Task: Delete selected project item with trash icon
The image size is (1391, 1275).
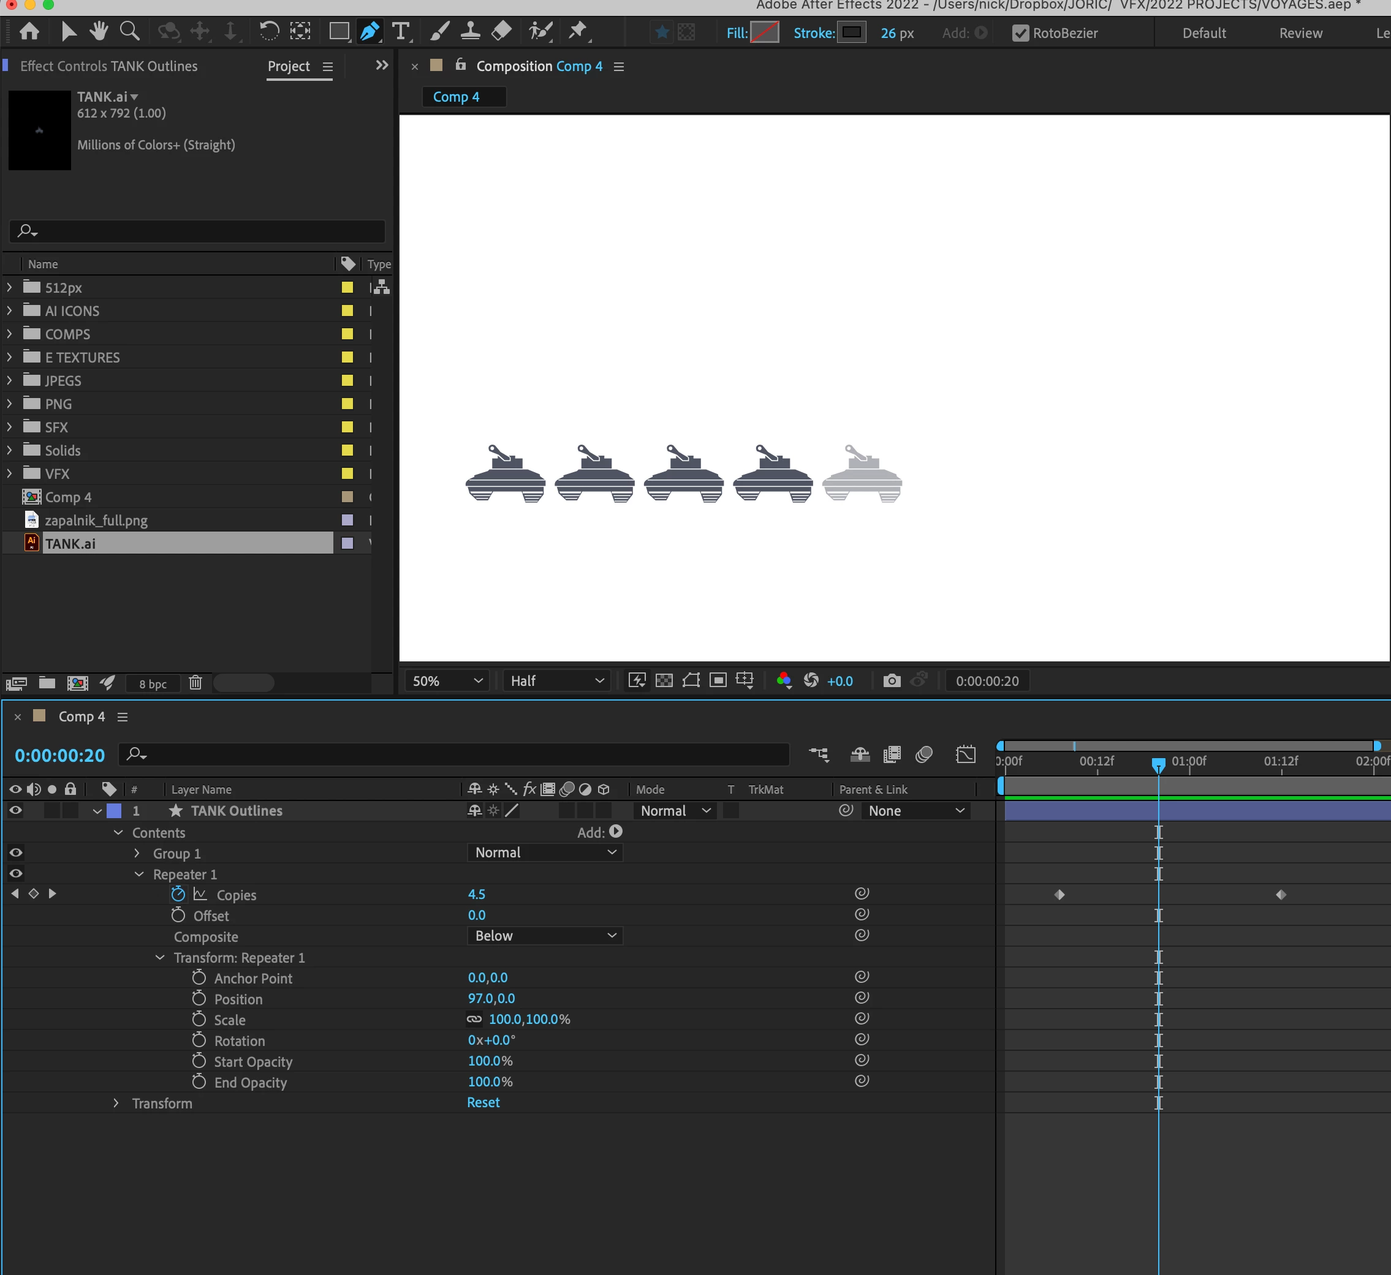Action: tap(195, 683)
